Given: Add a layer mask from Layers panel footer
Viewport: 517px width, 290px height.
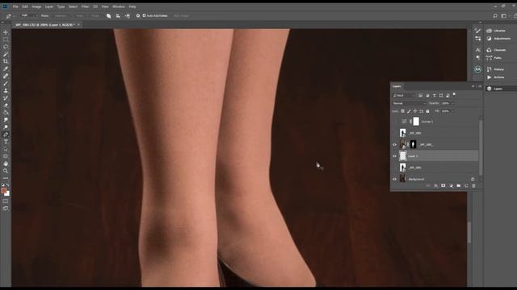Looking at the screenshot, I should pyautogui.click(x=443, y=186).
